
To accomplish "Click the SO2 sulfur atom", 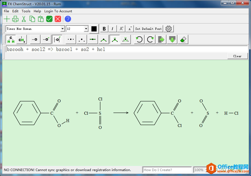I will (x=208, y=113).
